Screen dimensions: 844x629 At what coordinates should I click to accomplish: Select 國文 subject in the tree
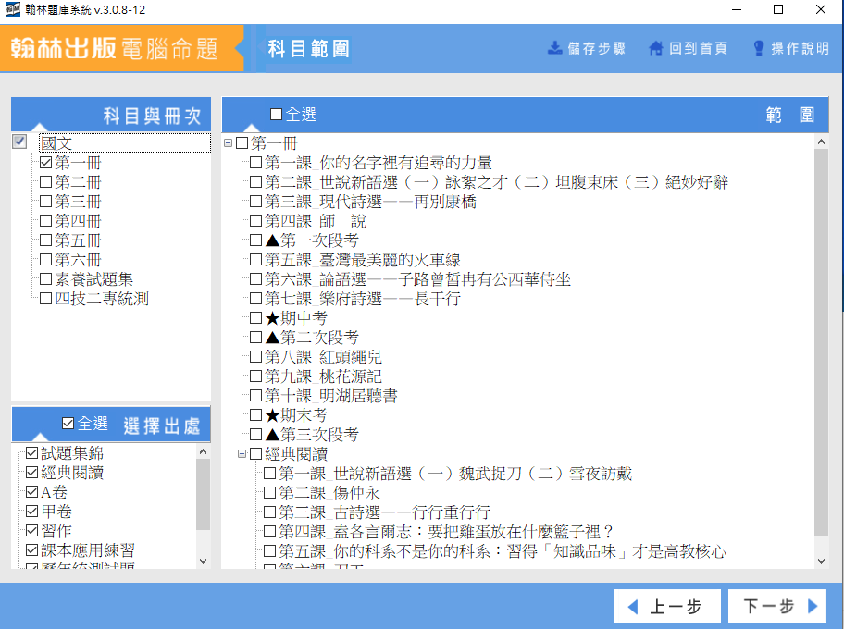(56, 143)
